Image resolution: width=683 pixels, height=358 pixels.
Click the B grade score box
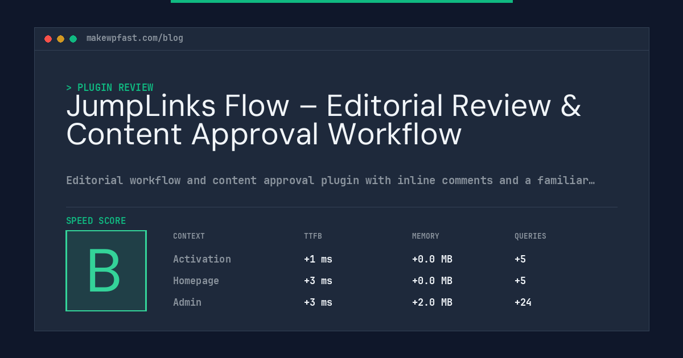106,270
